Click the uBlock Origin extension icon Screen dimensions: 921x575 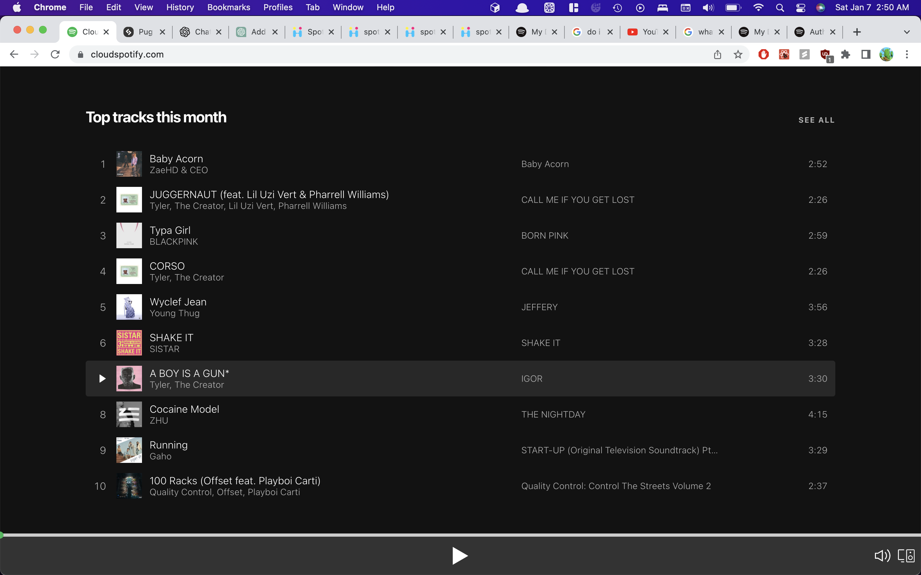pyautogui.click(x=825, y=54)
